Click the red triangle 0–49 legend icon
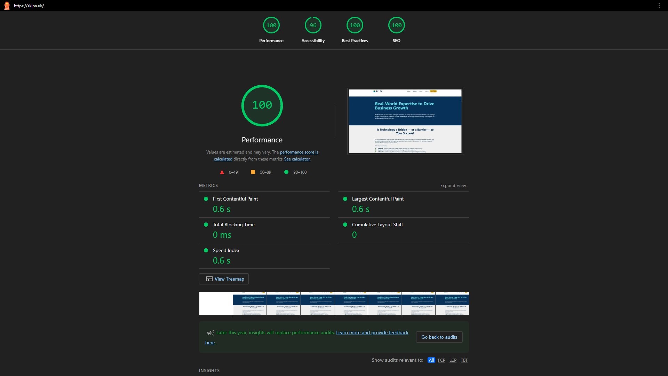Screen dimensions: 668x376 point(222,172)
